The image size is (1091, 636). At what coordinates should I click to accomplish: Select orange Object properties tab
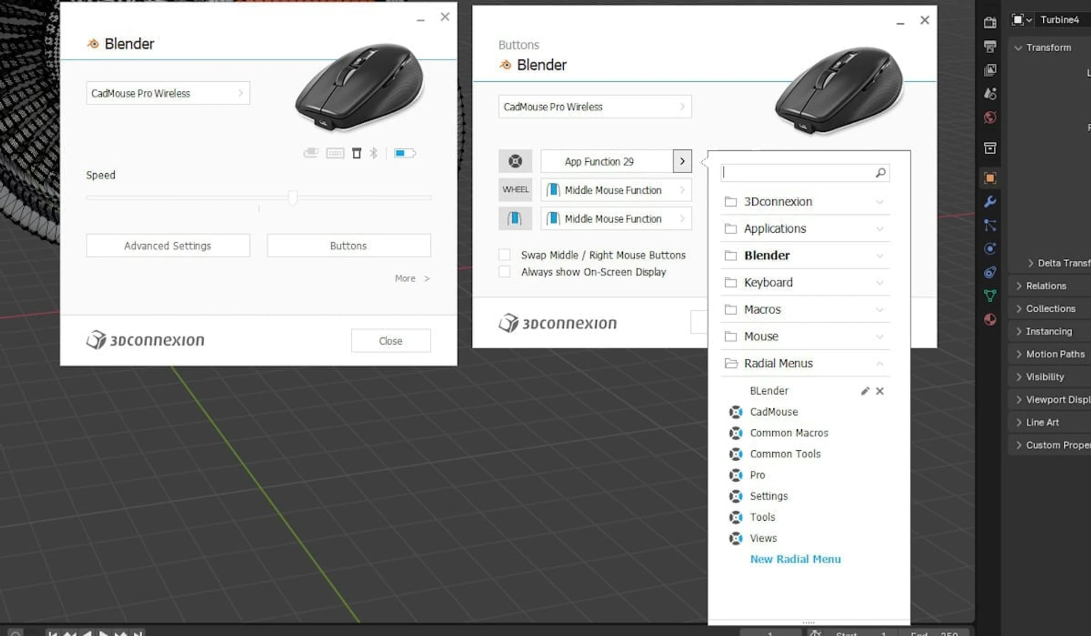tap(990, 178)
